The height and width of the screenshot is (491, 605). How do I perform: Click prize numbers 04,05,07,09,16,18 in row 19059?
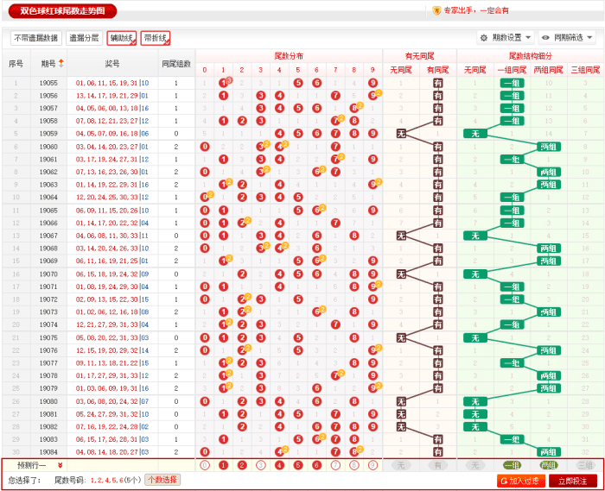pos(107,134)
